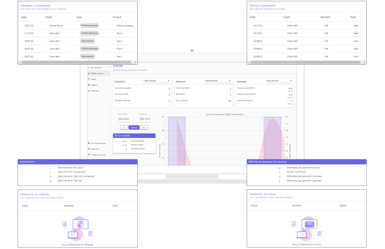Click Total sur la période header

point(134,136)
